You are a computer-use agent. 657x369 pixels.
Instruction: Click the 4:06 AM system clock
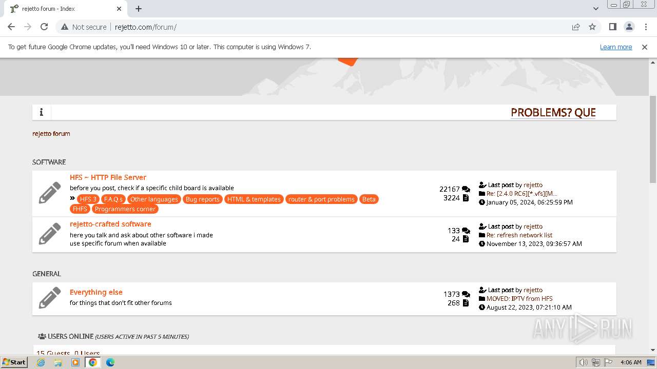click(x=631, y=362)
